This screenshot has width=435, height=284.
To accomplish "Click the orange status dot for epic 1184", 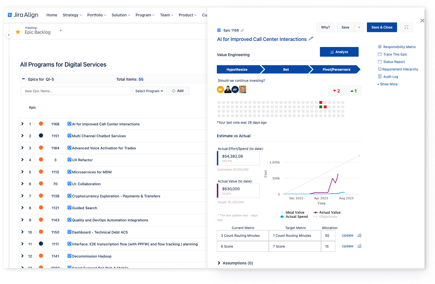I will click(41, 148).
